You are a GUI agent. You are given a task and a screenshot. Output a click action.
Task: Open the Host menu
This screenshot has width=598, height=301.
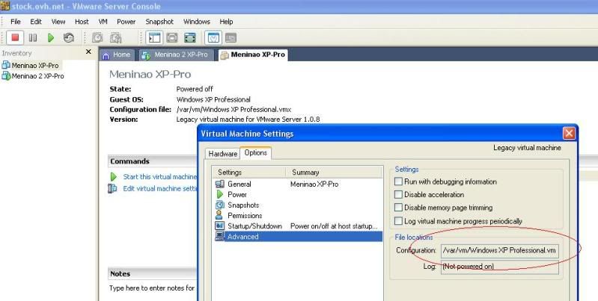[x=82, y=22]
